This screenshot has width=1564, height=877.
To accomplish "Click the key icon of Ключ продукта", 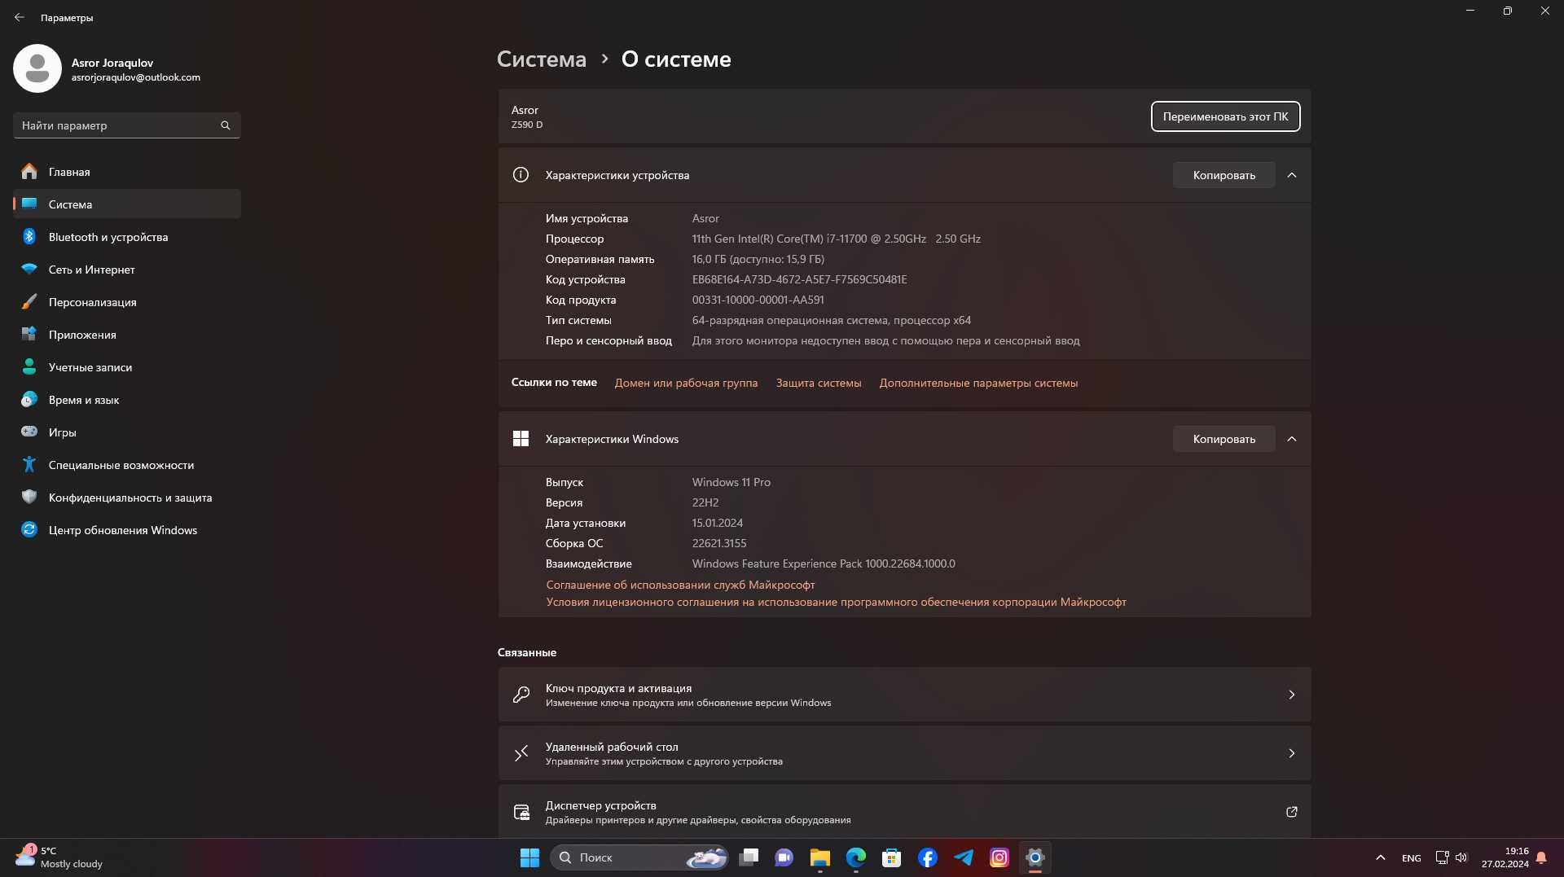I will (521, 695).
